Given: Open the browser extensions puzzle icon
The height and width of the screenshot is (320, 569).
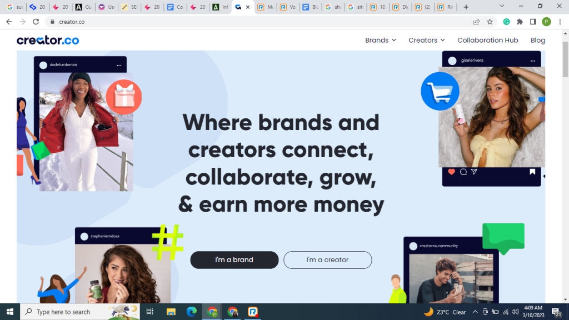Looking at the screenshot, I should click(520, 22).
